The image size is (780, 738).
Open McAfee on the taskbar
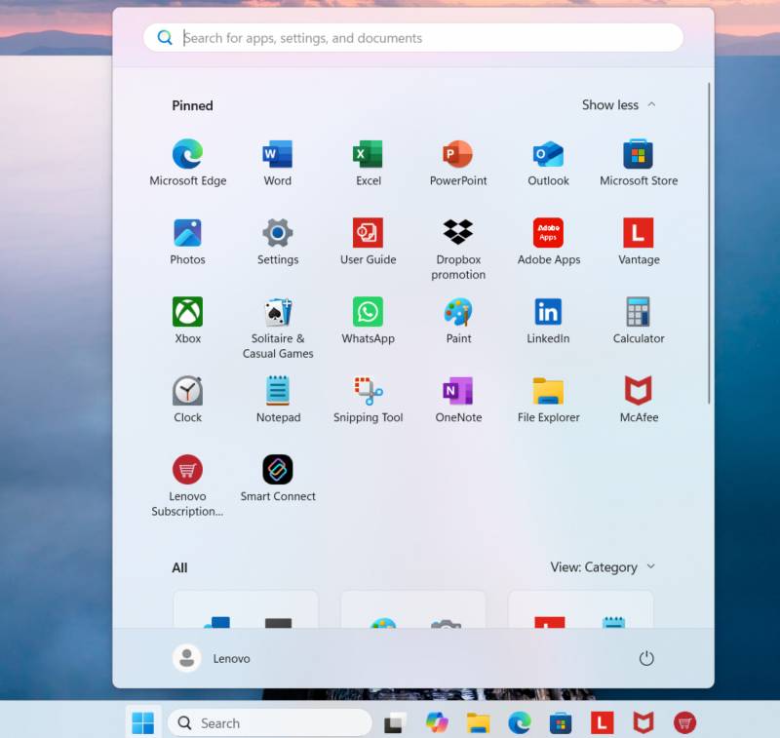tap(643, 722)
